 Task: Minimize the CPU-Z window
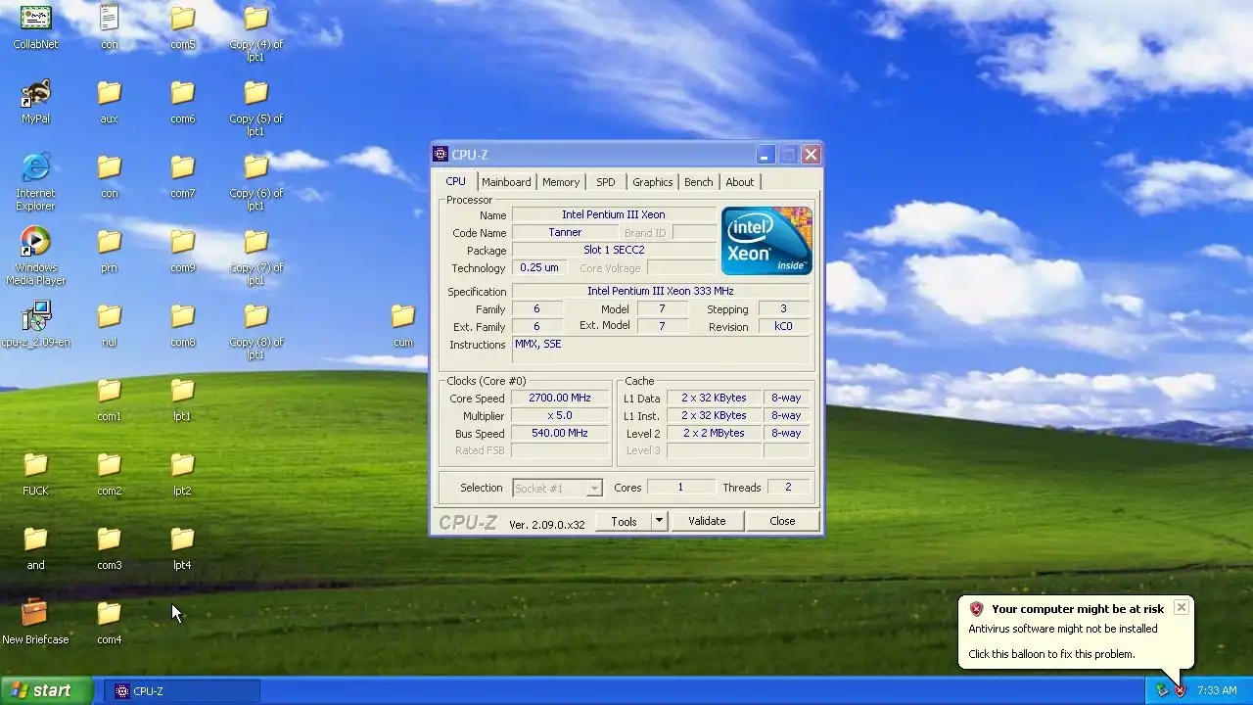click(x=765, y=155)
